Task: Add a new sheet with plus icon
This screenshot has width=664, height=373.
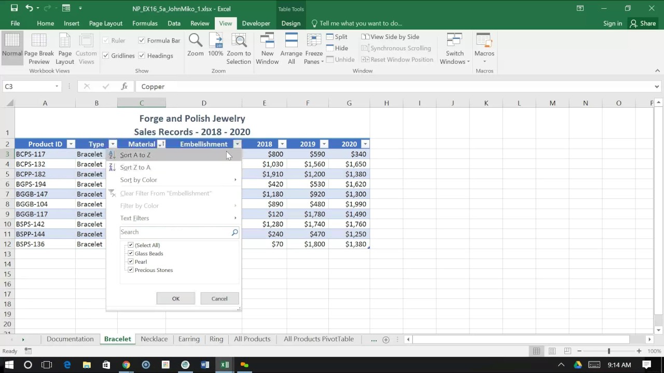Action: [385, 339]
